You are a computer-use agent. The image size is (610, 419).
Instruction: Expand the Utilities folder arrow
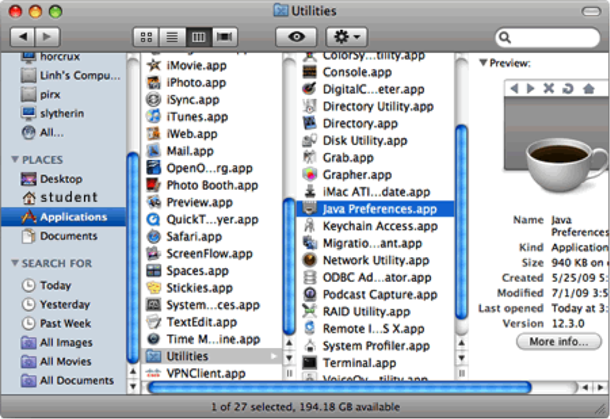click(x=273, y=356)
